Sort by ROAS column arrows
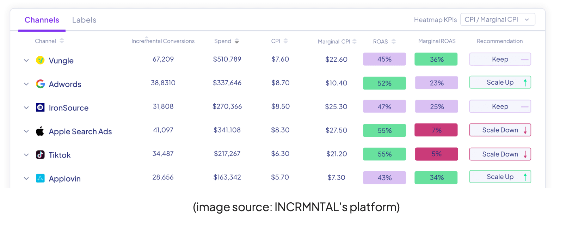Viewport: 566px width, 227px height. click(394, 42)
